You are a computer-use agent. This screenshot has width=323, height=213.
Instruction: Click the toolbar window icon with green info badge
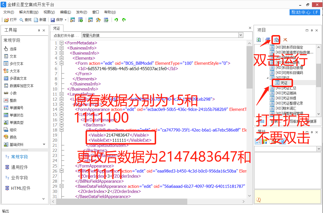tap(80, 20)
